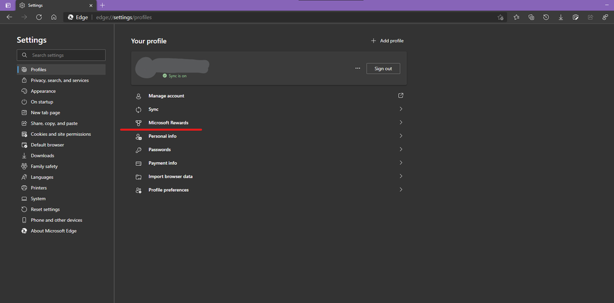The width and height of the screenshot is (614, 303).
Task: Open the Downloads toolbar icon
Action: 560,17
